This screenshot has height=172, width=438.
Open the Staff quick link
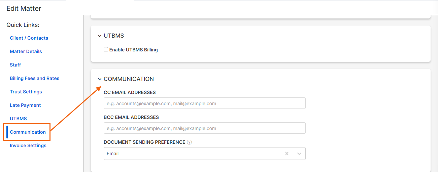click(x=15, y=65)
